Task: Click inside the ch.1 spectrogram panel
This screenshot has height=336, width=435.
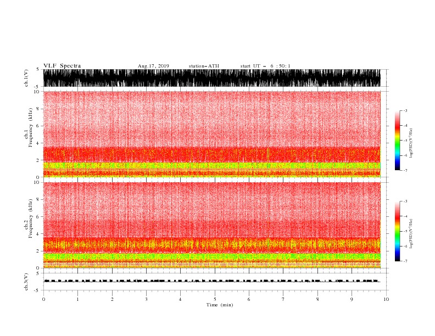Action: (x=211, y=134)
